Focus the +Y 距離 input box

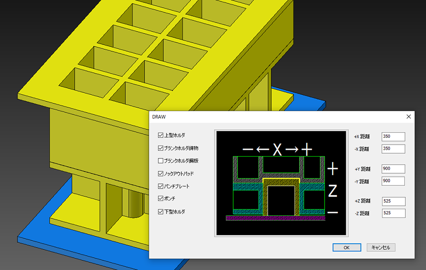pos(393,169)
